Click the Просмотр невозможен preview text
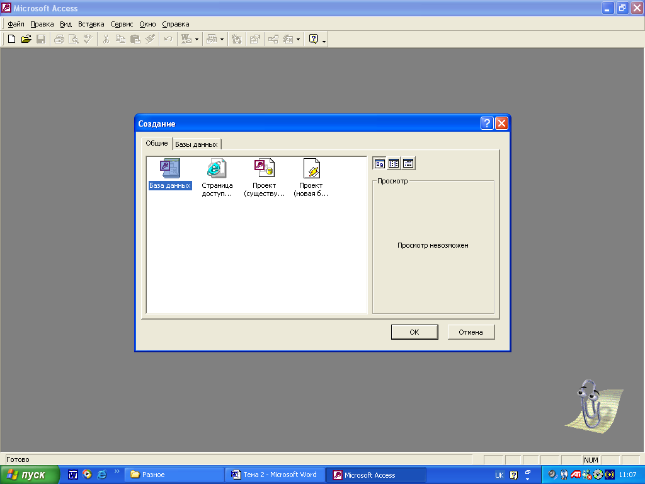Image resolution: width=645 pixels, height=484 pixels. 433,245
